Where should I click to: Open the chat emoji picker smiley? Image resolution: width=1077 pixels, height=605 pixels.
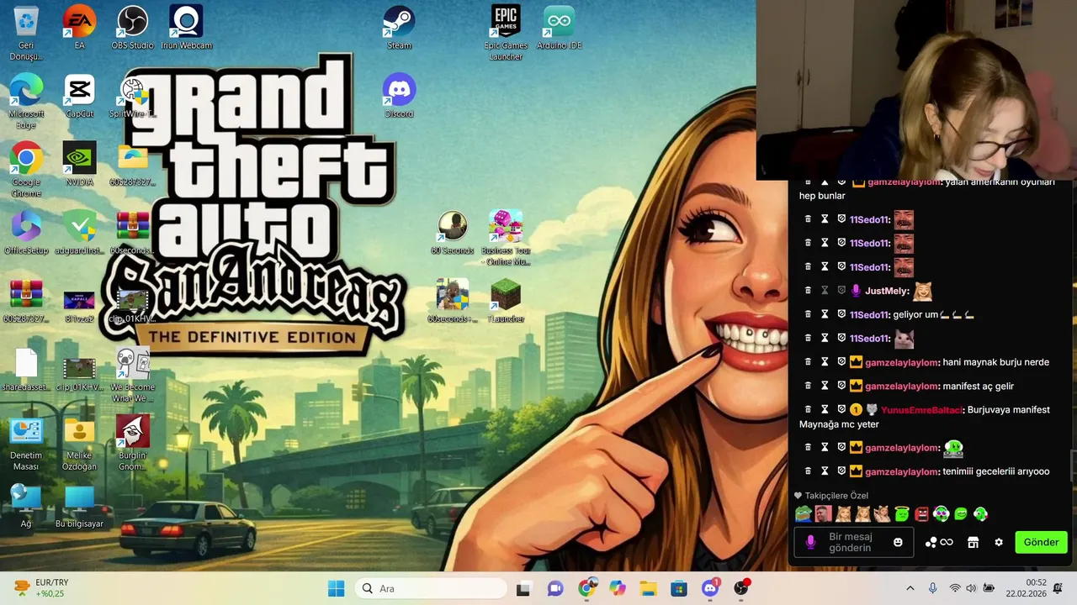tap(898, 543)
